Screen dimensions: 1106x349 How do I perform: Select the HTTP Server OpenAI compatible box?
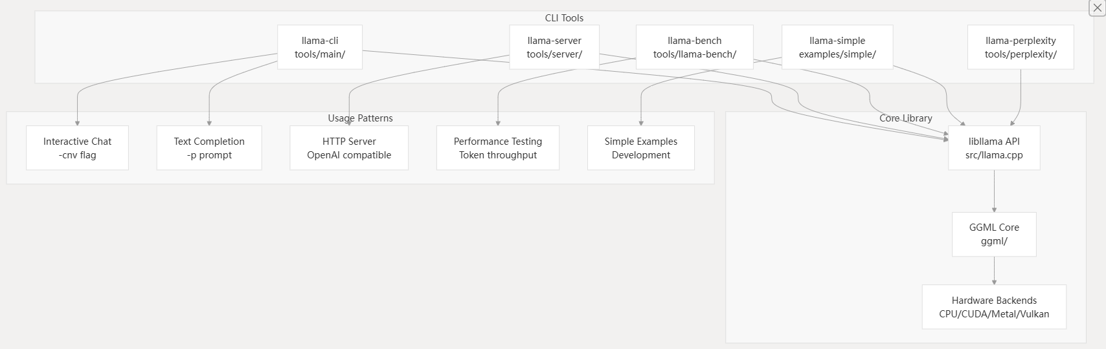349,148
